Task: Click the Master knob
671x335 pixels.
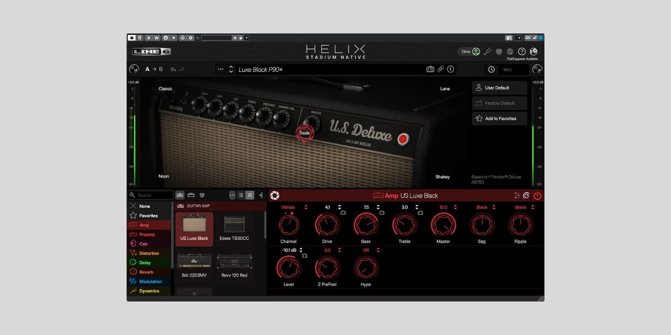Action: pos(443,224)
